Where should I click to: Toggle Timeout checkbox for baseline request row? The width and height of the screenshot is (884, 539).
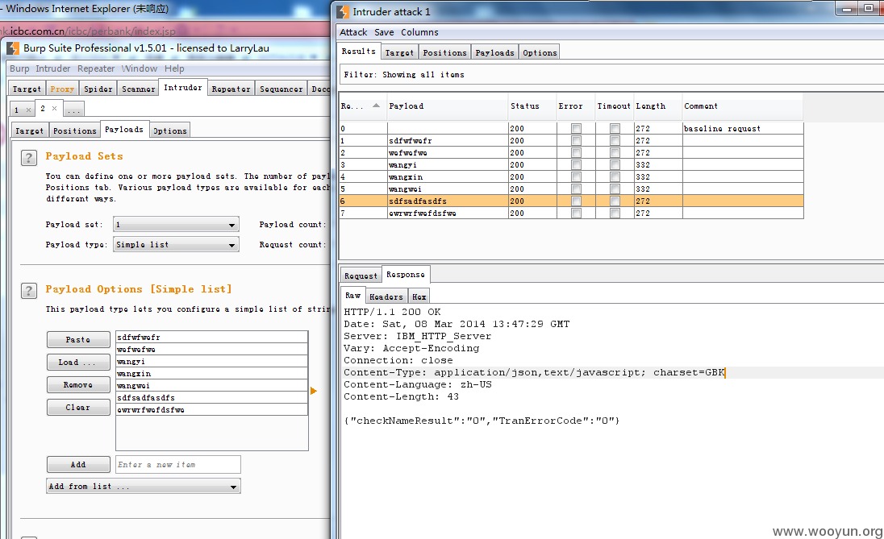click(615, 128)
